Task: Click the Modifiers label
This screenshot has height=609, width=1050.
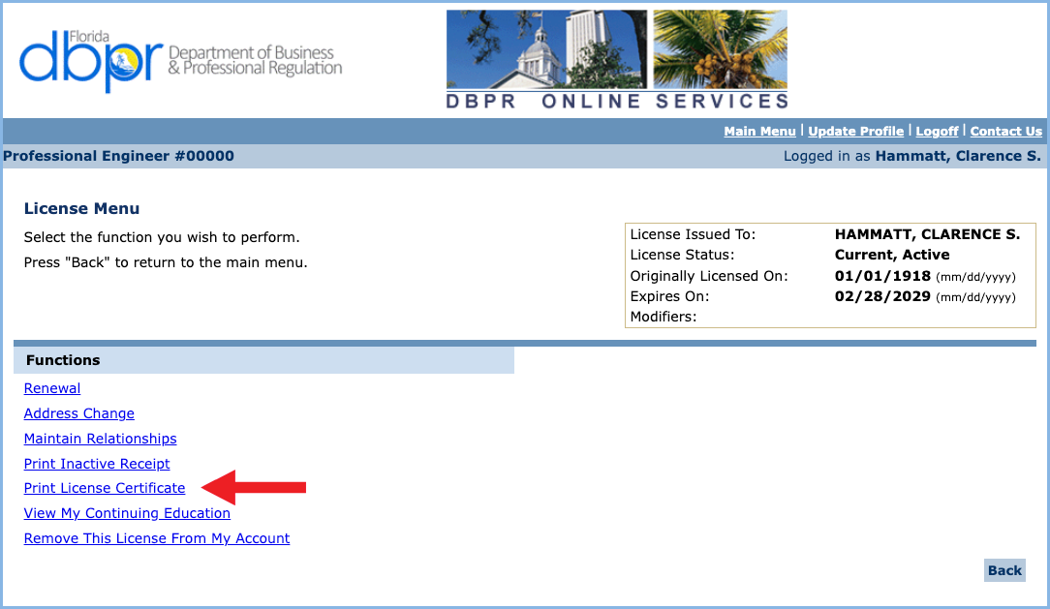Action: 664,317
